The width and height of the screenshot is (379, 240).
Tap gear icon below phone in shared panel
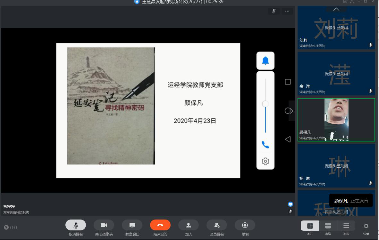265,161
